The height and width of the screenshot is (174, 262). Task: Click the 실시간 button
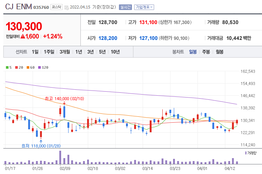coord(125,7)
